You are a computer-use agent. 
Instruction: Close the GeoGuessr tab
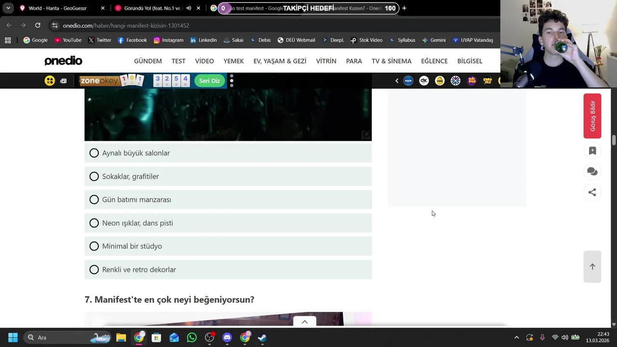pyautogui.click(x=103, y=8)
